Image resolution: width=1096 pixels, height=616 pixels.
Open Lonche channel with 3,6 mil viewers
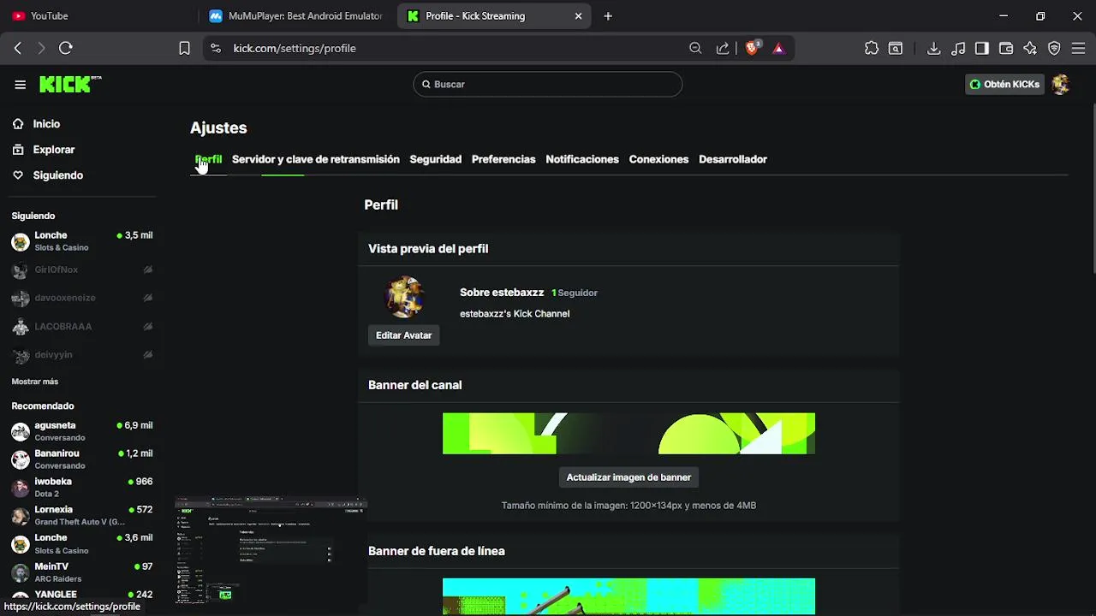tap(82, 544)
